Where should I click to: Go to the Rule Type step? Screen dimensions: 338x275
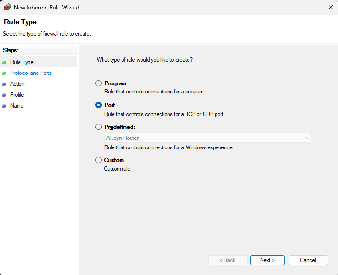click(22, 62)
